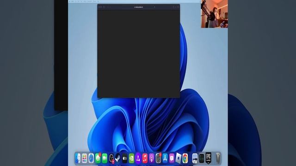Viewport: 296px width, 166px height.
Task: Launch Safari from the dock
Action: click(x=91, y=158)
